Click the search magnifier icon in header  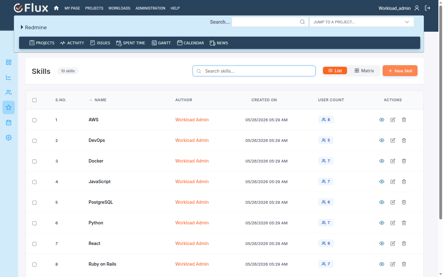coord(302,22)
